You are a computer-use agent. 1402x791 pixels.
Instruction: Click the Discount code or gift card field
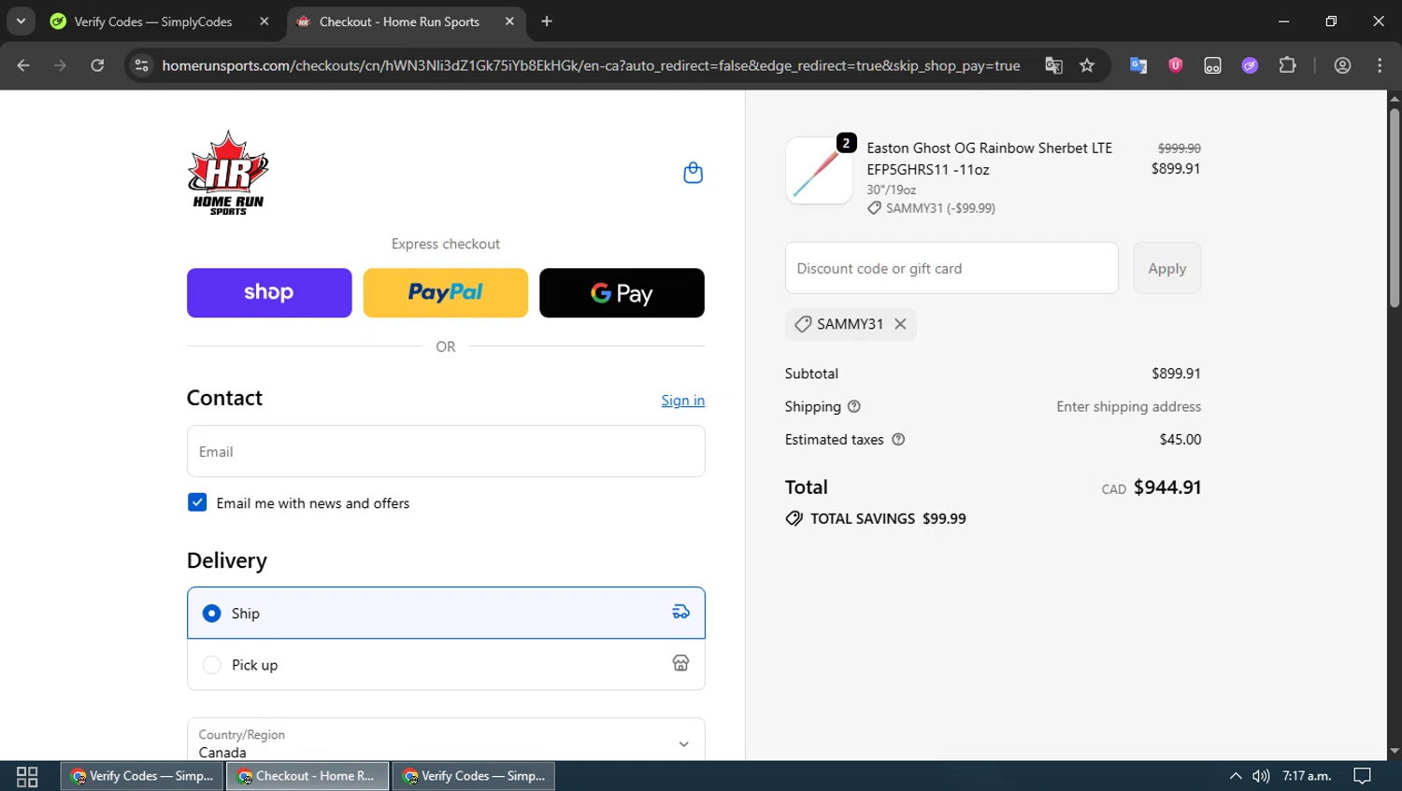[951, 268]
